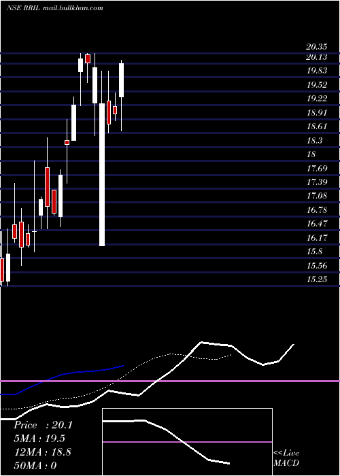Click the 50MA : 0 readout

(35, 466)
